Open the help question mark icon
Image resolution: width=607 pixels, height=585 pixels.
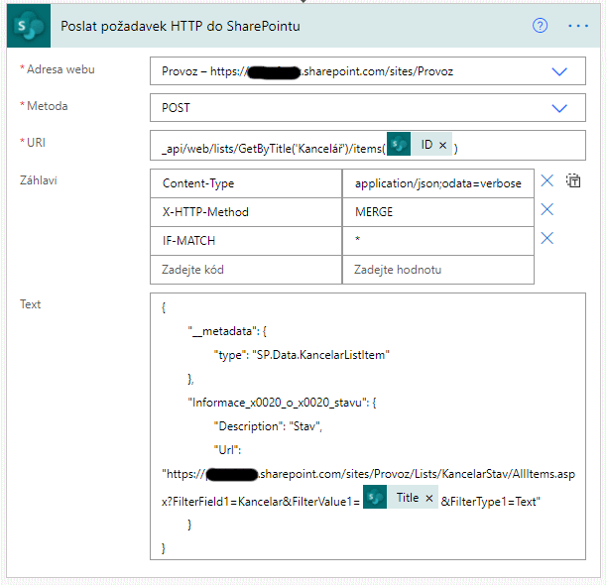tap(540, 26)
